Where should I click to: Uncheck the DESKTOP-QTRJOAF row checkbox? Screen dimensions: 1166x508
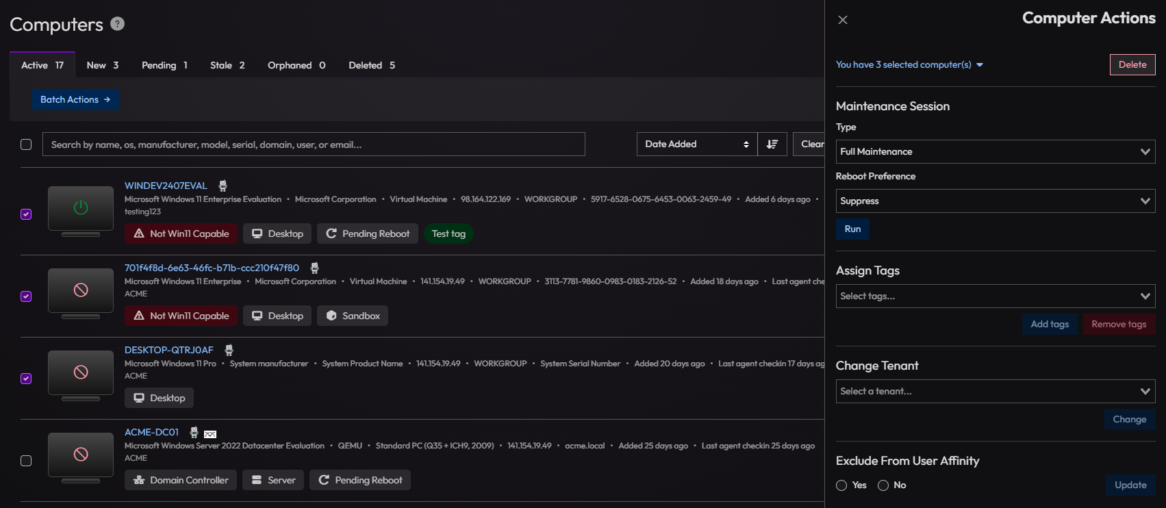point(26,379)
